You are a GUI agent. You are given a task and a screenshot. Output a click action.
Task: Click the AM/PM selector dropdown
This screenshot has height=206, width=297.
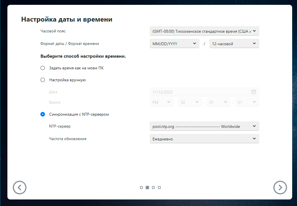[161, 102]
